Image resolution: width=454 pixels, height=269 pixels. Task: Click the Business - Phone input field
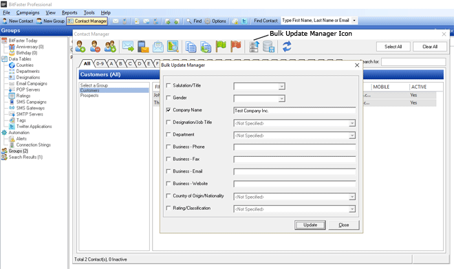point(294,147)
